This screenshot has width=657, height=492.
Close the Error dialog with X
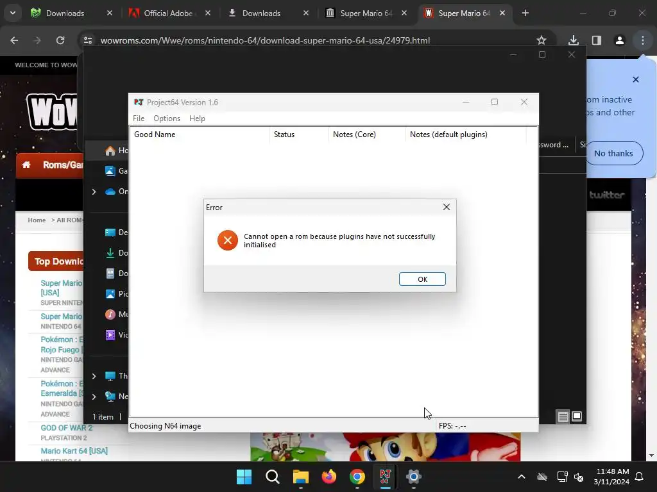[447, 207]
